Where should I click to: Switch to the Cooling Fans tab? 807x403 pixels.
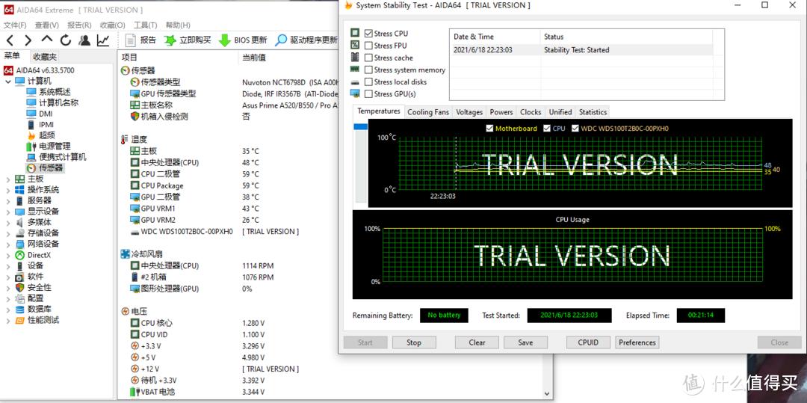(428, 112)
